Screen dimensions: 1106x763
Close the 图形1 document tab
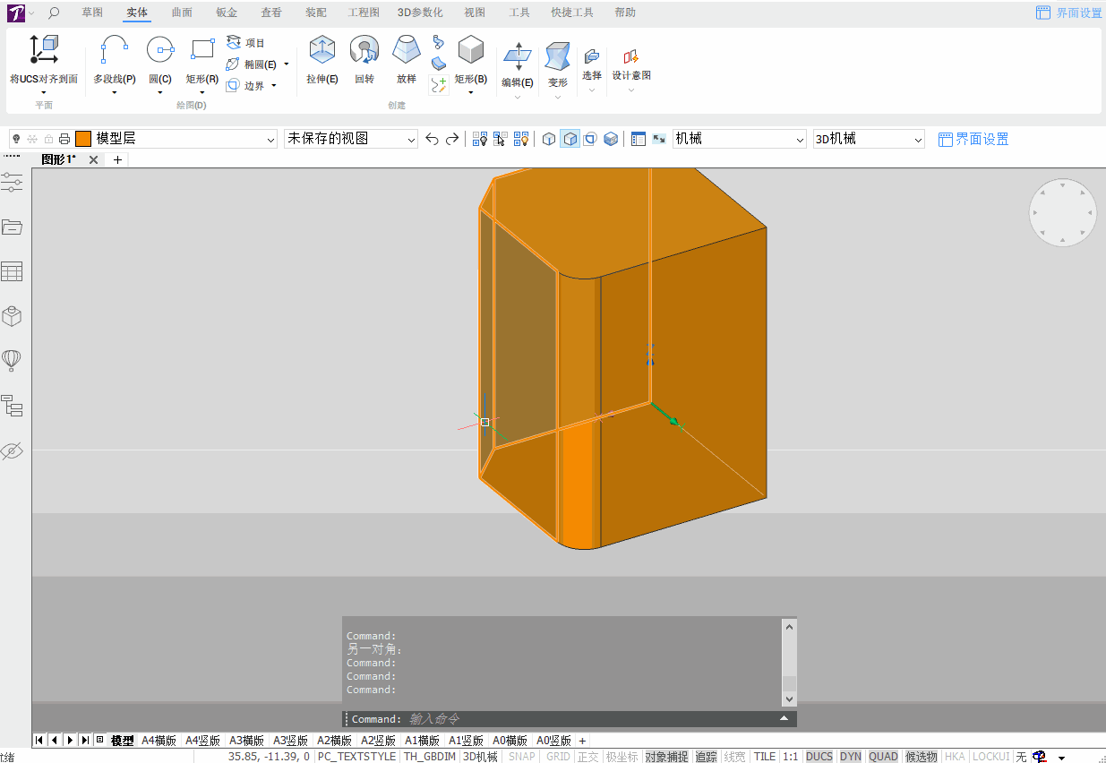pos(93,159)
